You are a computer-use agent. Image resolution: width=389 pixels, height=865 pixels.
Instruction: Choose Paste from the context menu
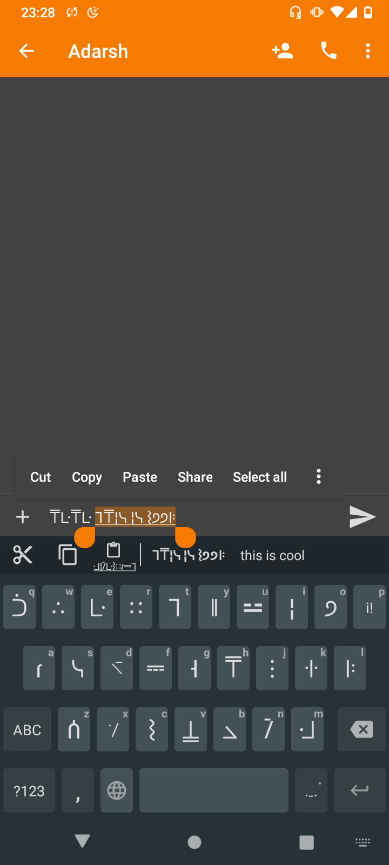[x=140, y=477]
